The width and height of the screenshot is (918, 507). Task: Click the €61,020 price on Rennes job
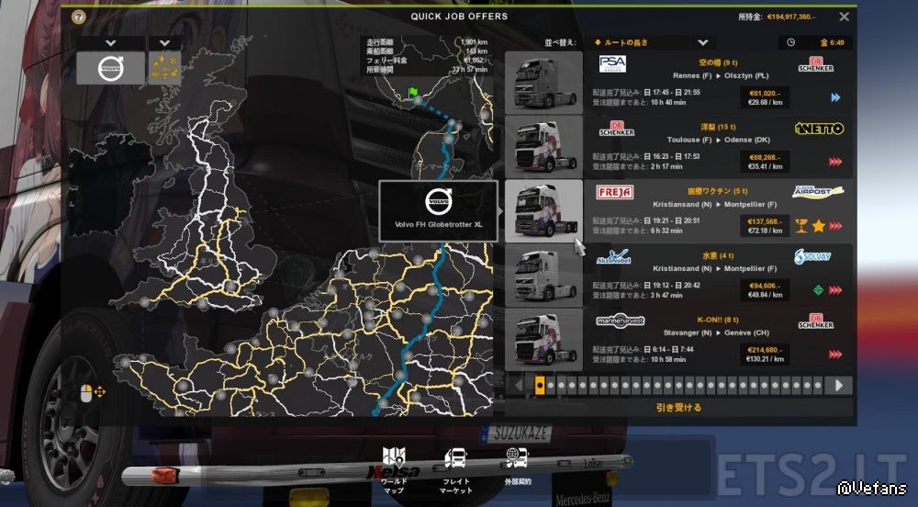(765, 93)
